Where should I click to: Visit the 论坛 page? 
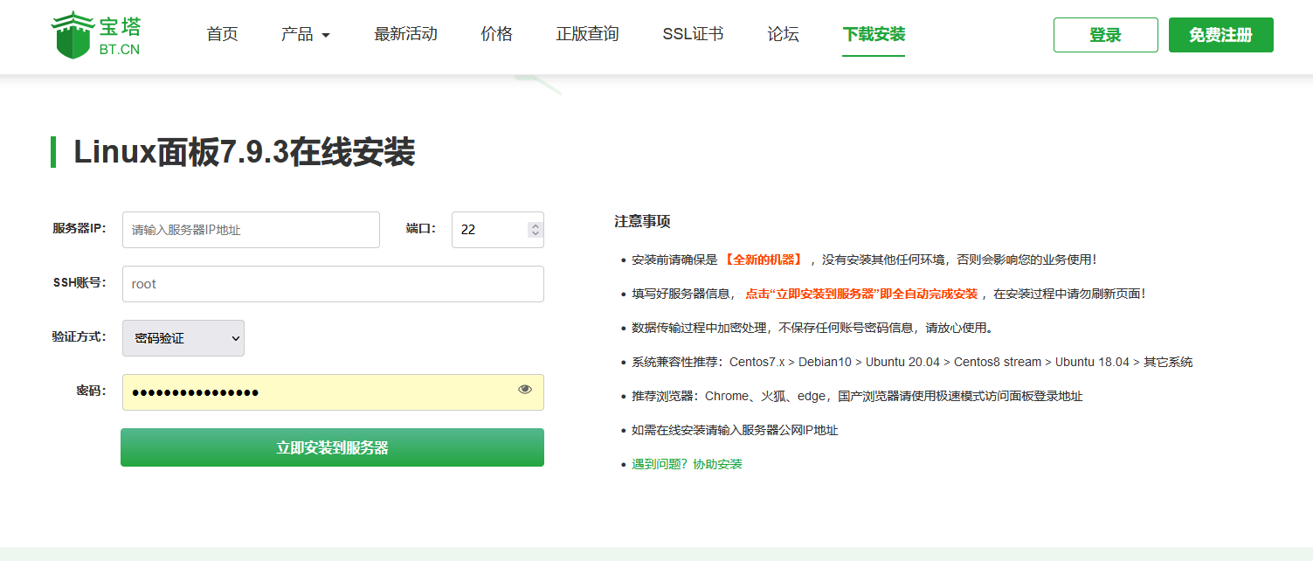[782, 34]
